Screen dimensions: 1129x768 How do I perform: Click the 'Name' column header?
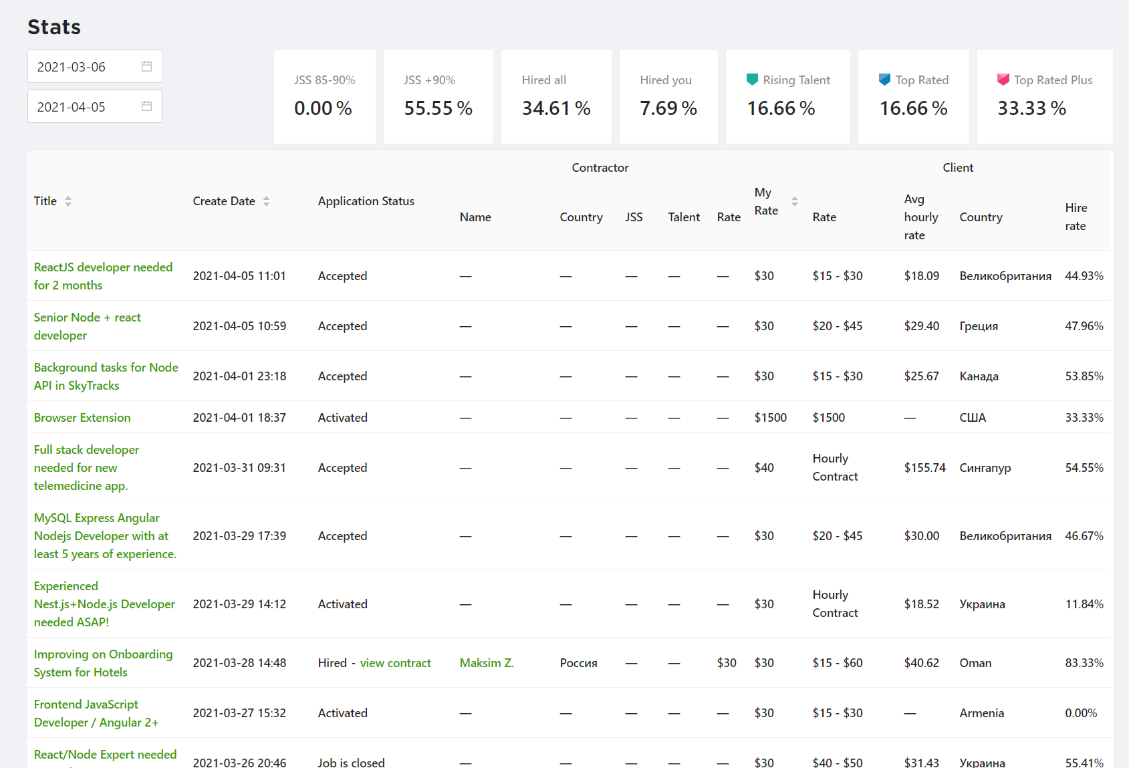[475, 217]
